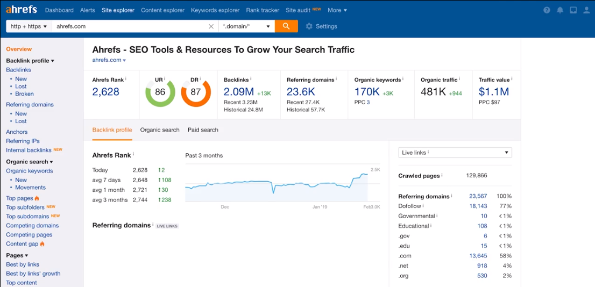Select the Backlink profile tab

click(112, 130)
